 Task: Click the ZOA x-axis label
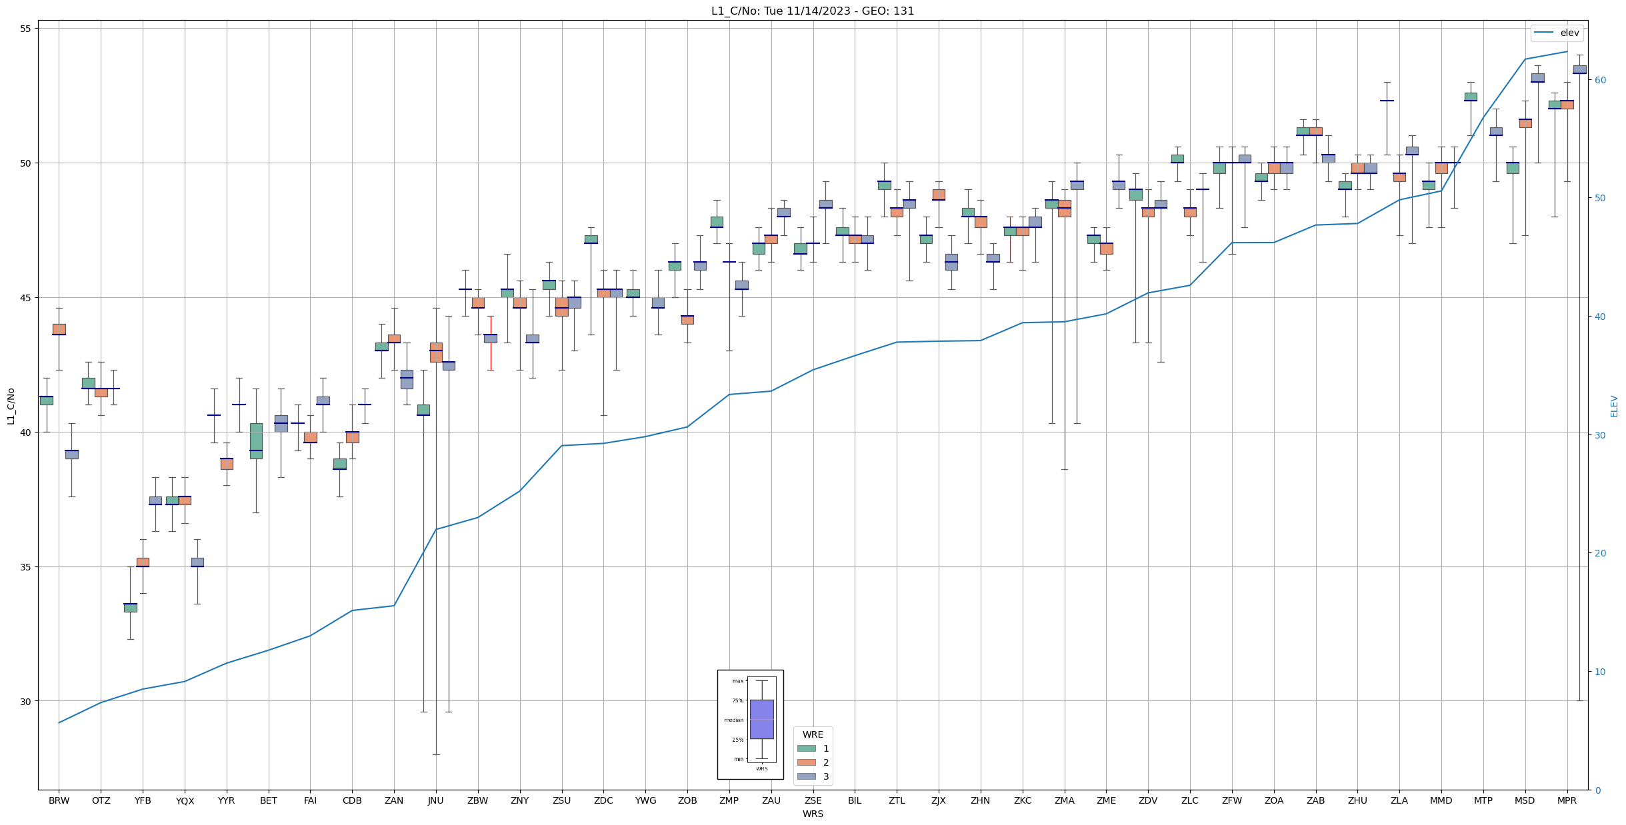[1274, 800]
